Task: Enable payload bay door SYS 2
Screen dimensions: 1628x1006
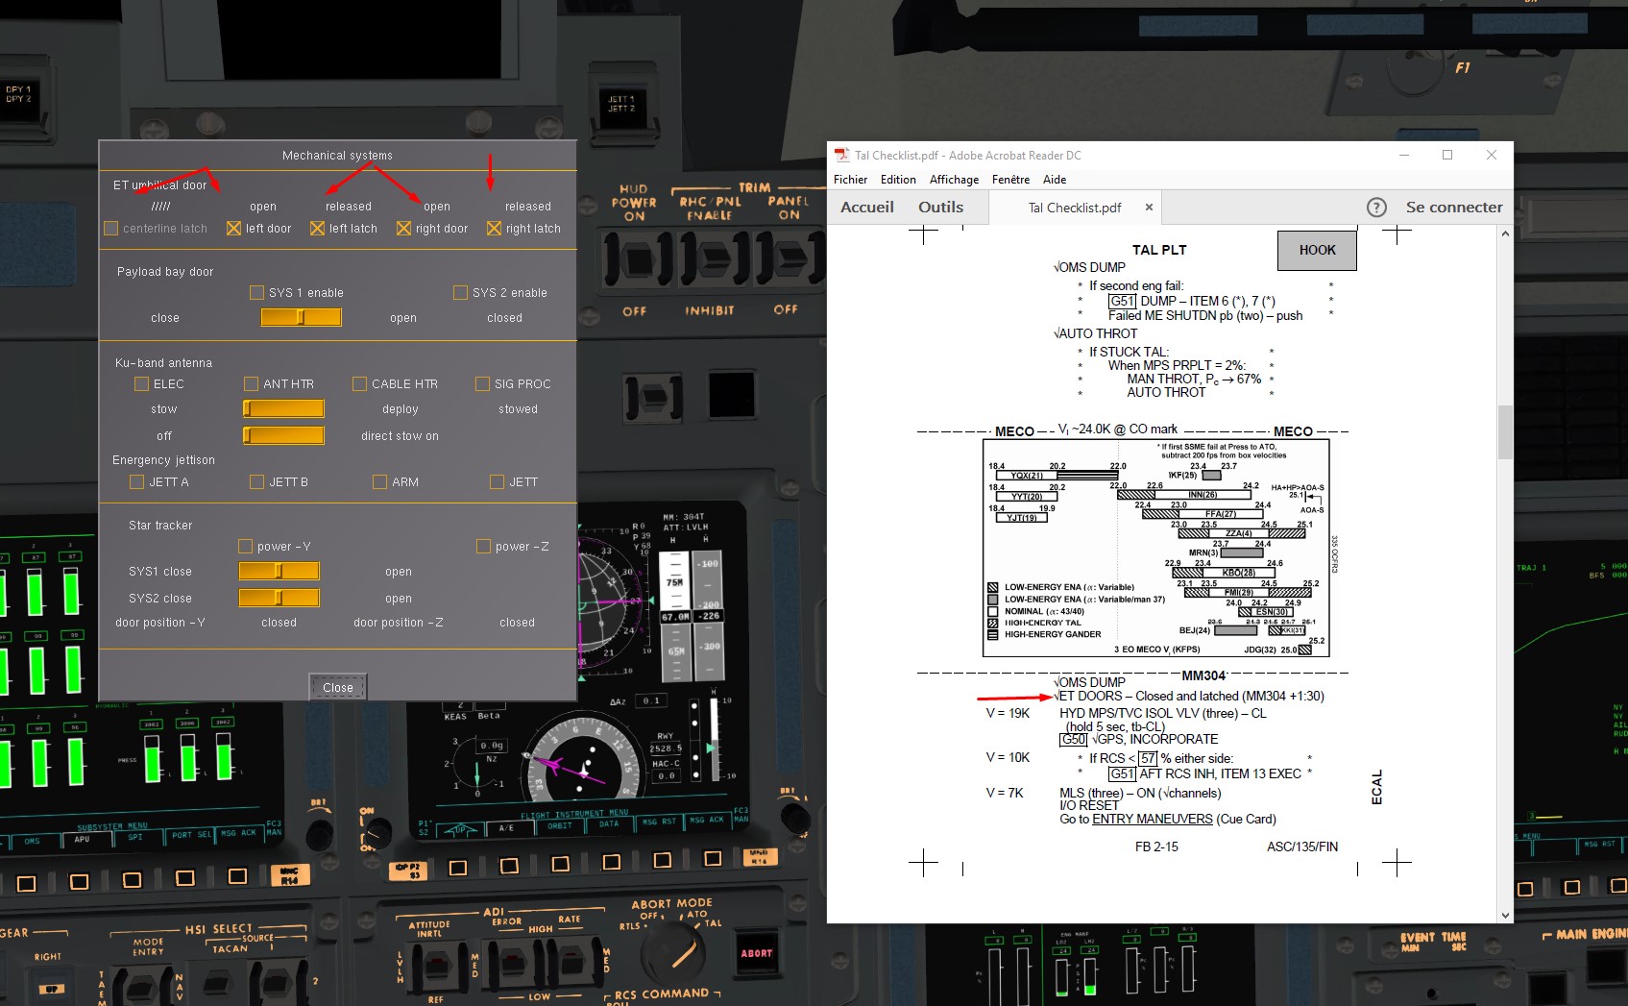Action: (460, 292)
